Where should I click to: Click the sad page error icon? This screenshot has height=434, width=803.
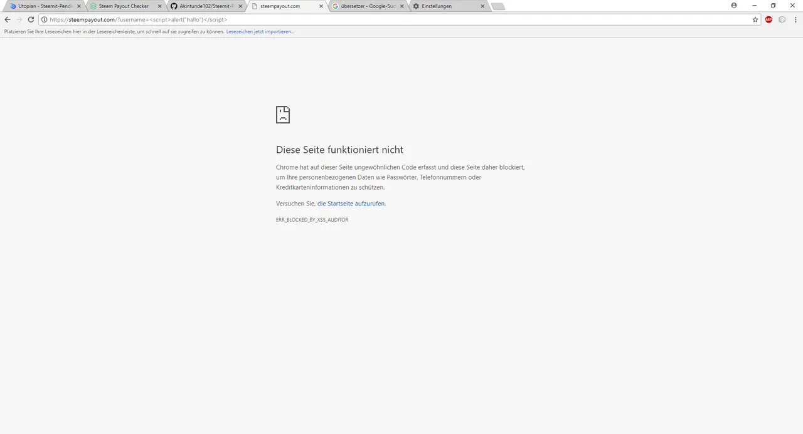283,115
